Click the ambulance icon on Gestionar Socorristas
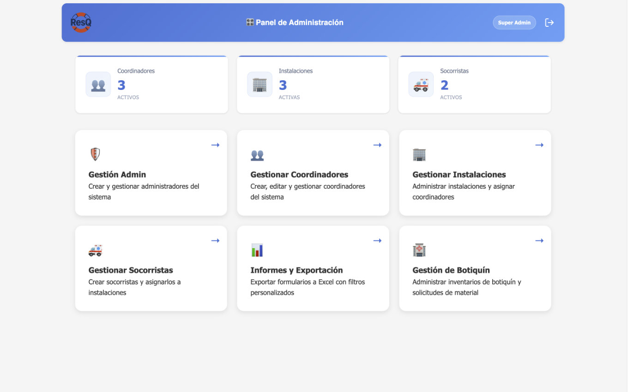Viewport: 628px width, 392px height. point(96,250)
